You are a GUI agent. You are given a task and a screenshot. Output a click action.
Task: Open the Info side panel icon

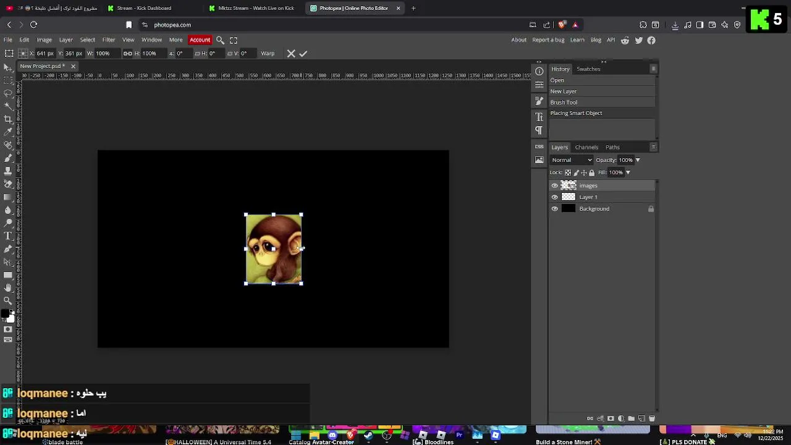539,71
